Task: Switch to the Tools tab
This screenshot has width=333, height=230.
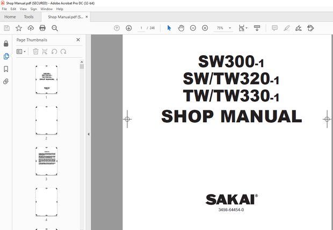Action: pyautogui.click(x=28, y=17)
